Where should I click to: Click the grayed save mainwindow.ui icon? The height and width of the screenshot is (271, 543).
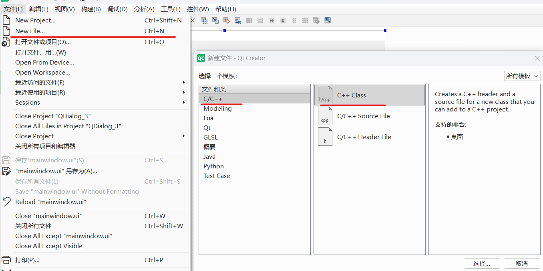6,160
